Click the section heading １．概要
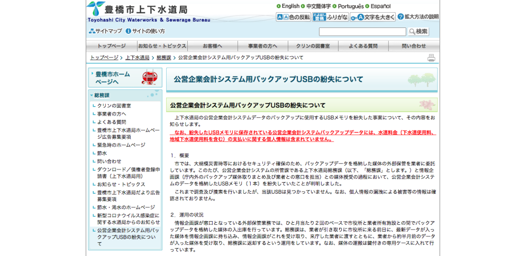Image resolution: width=529 pixels, height=256 pixels. 180,156
